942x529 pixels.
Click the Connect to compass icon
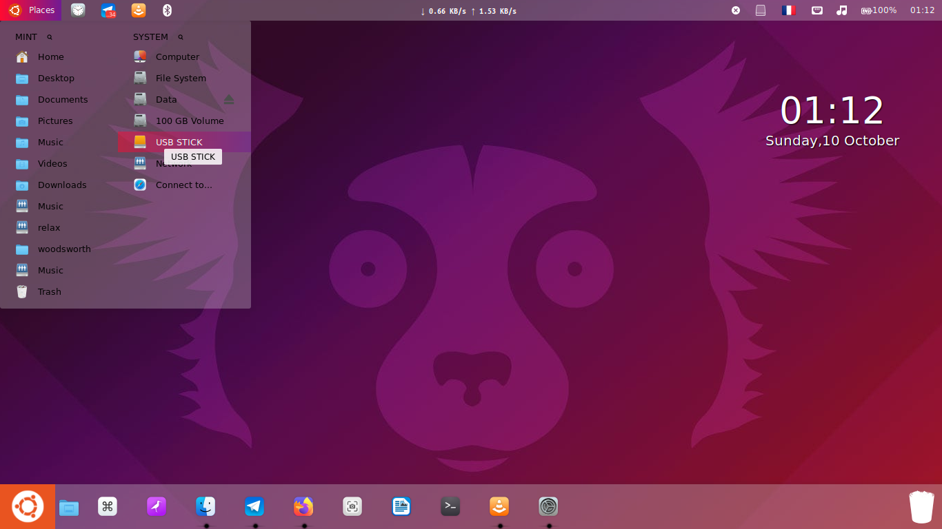140,185
